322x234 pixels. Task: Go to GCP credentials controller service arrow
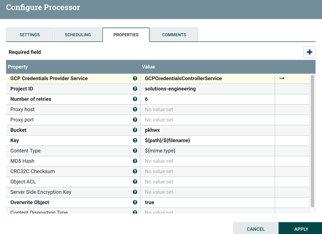click(x=282, y=78)
